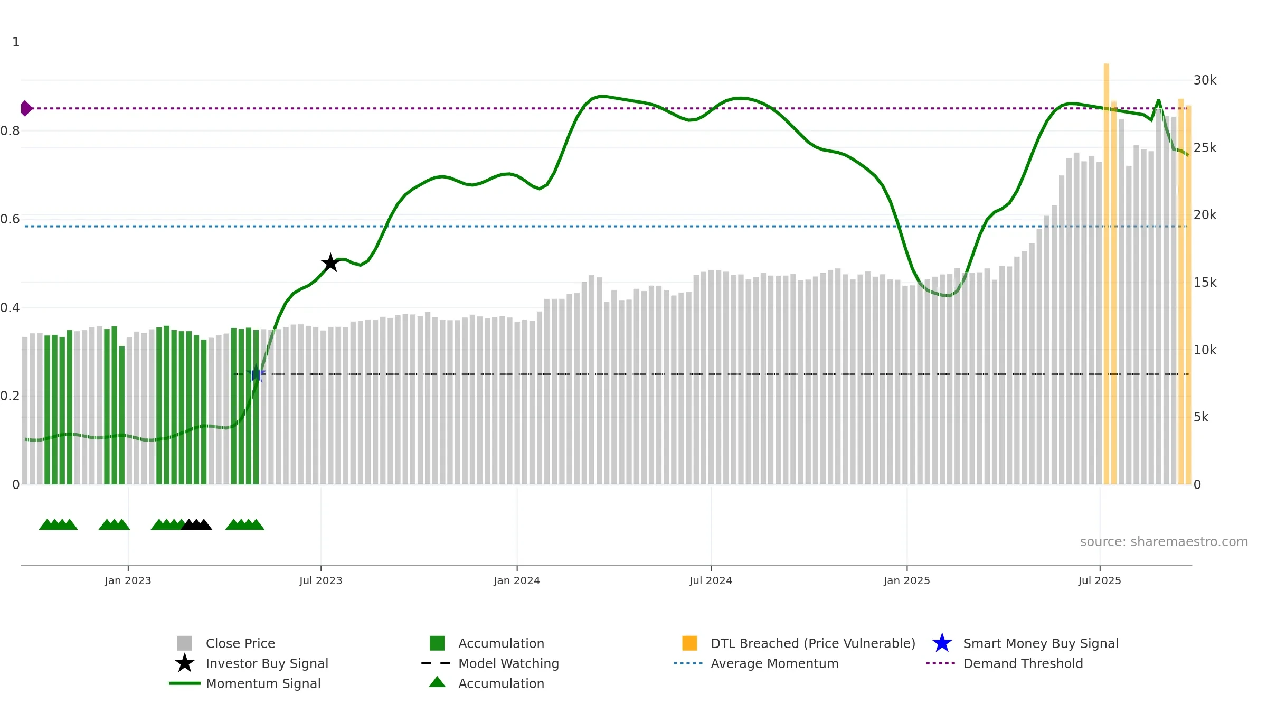The image size is (1267, 713).
Task: Toggle the Close Price legend label
Action: [240, 643]
